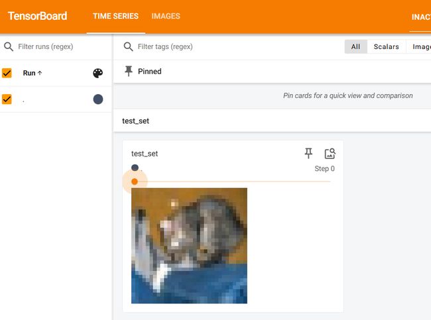Click the view actual image size icon

(x=330, y=154)
